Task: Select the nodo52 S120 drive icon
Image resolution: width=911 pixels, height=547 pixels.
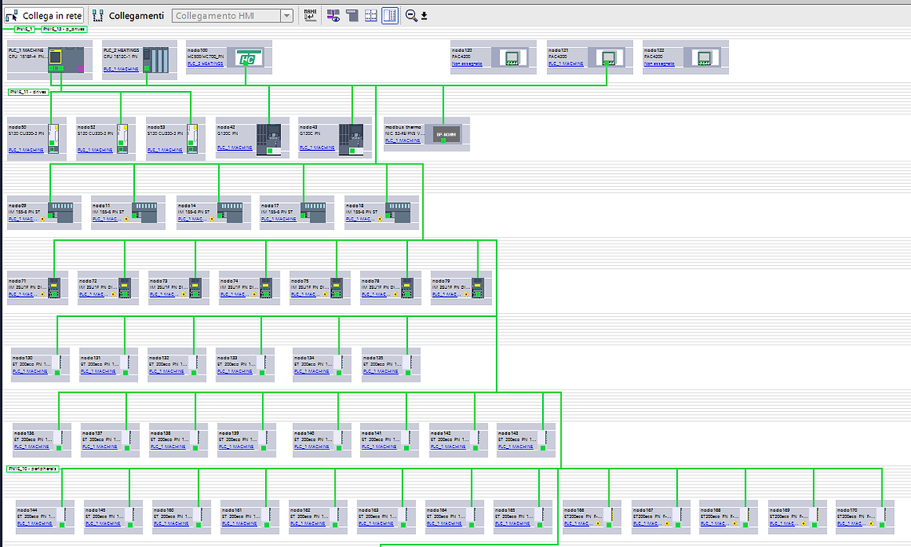Action: coord(123,138)
